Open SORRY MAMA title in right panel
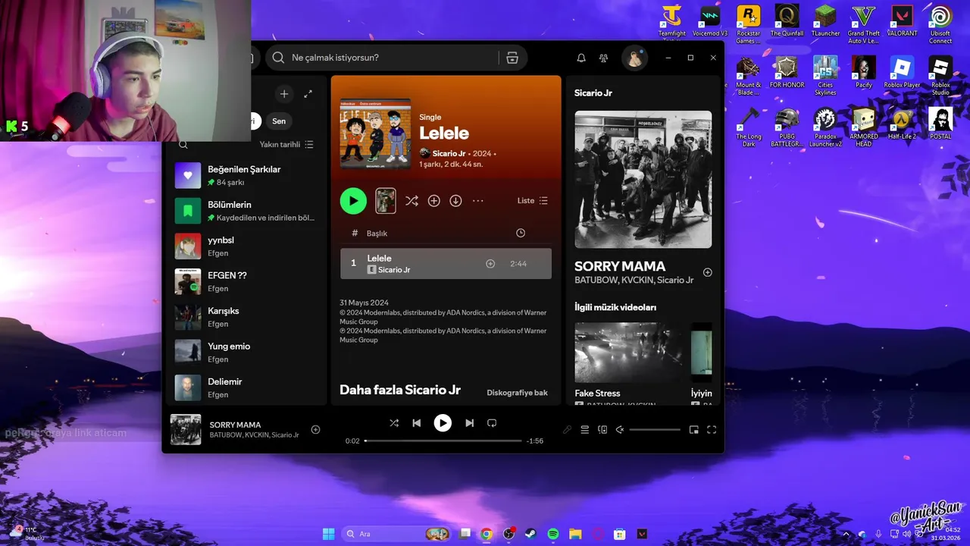Image resolution: width=970 pixels, height=546 pixels. click(620, 266)
